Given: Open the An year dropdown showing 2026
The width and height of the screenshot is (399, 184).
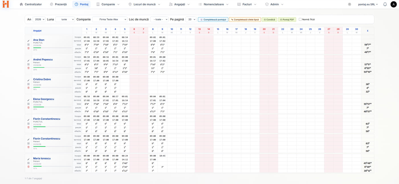Looking at the screenshot, I should tap(39, 20).
